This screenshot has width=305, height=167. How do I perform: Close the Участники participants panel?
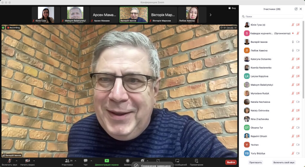pyautogui.click(x=301, y=9)
